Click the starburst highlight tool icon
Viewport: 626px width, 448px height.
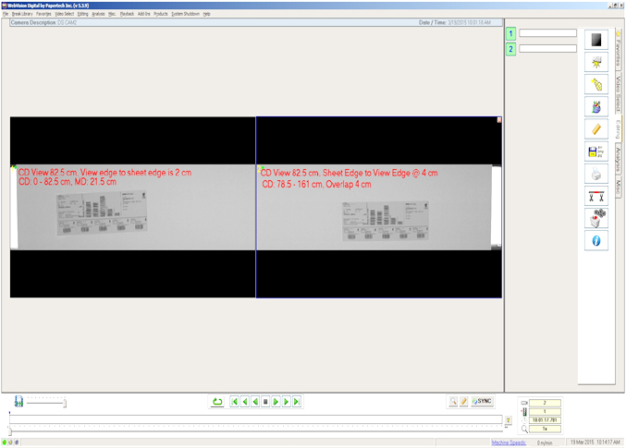(596, 62)
